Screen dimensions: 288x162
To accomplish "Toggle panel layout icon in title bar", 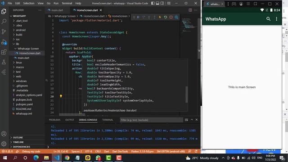I will pos(157,3).
